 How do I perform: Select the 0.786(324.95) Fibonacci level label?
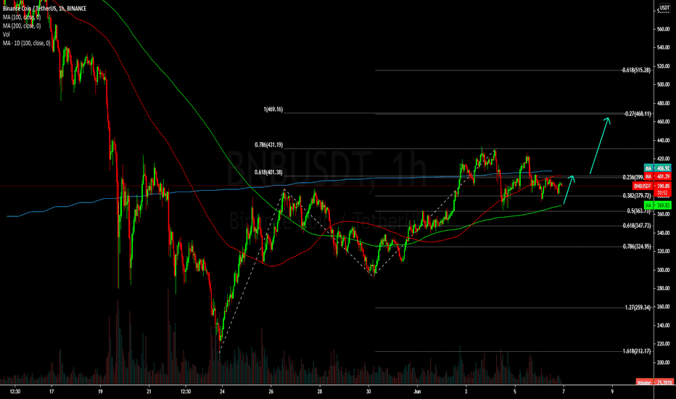click(x=637, y=247)
